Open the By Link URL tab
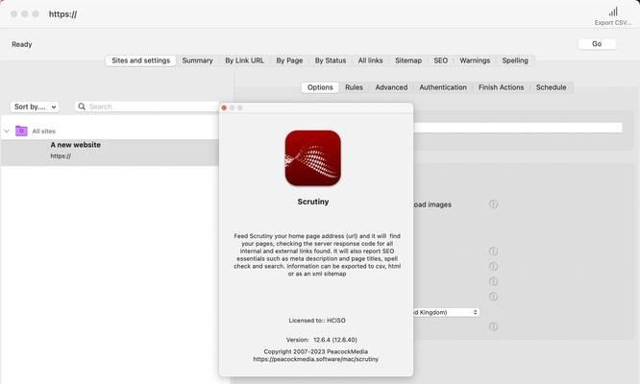This screenshot has height=384, width=640. (x=244, y=60)
